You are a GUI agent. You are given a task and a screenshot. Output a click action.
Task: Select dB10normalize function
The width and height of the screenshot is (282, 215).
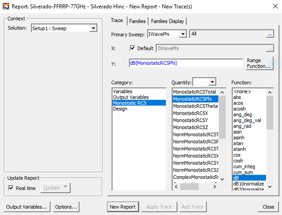point(249,184)
